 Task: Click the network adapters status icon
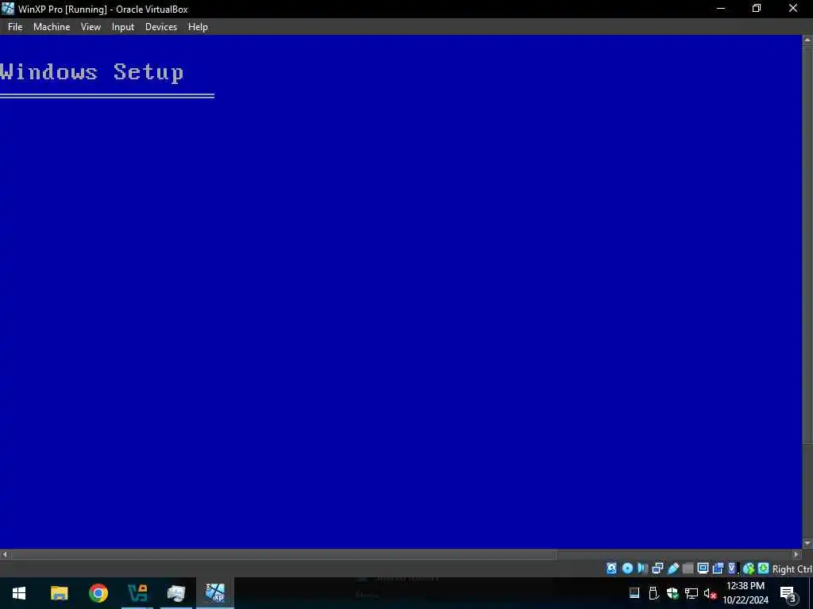(657, 569)
